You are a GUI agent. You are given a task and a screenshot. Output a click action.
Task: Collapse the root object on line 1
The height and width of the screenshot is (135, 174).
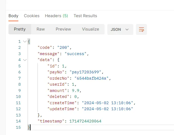25,42
